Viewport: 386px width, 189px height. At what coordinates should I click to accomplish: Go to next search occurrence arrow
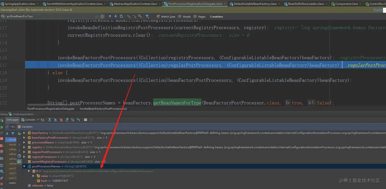pos(116,16)
